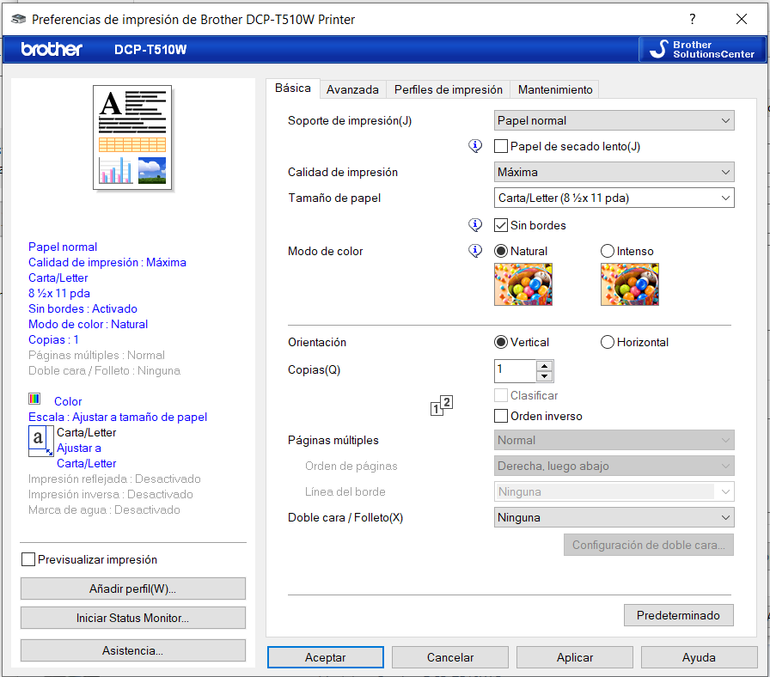Click 'Marca de agua : Desactivado' text
770x677 pixels.
[x=104, y=509]
